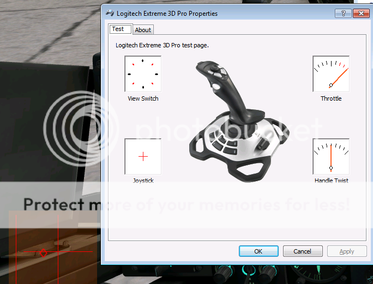Switch to the About tab
Screen dimensions: 373x284
coord(143,30)
